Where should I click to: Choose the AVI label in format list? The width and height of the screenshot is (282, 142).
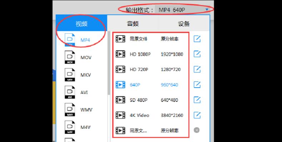coord(84,92)
